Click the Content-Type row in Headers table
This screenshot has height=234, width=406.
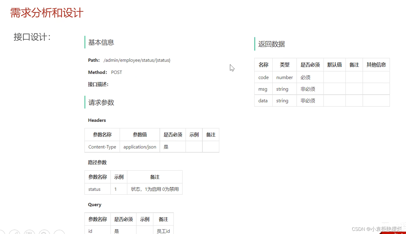click(102, 147)
